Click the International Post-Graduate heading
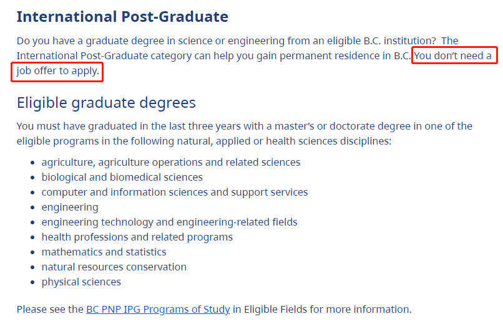This screenshot has width=503, height=324. 122,17
